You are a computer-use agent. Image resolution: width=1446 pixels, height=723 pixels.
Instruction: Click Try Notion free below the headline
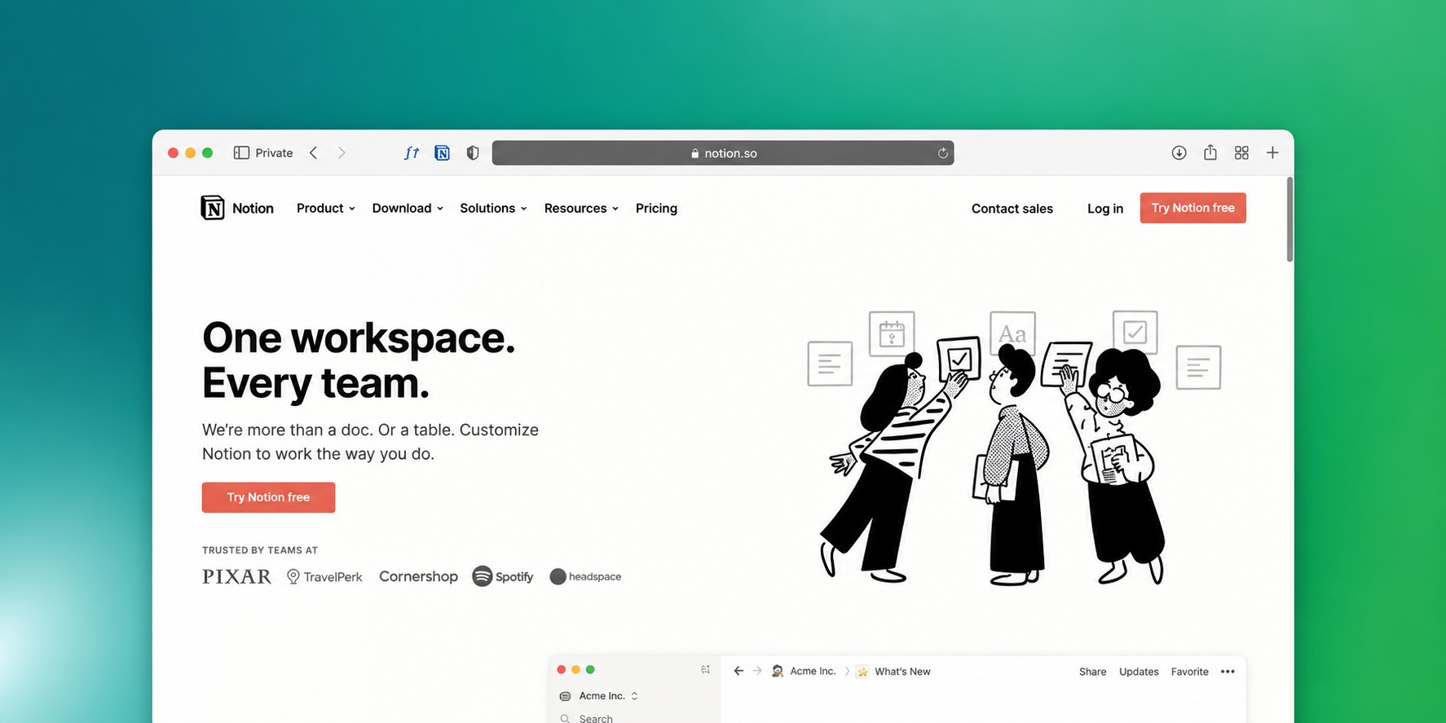point(268,497)
